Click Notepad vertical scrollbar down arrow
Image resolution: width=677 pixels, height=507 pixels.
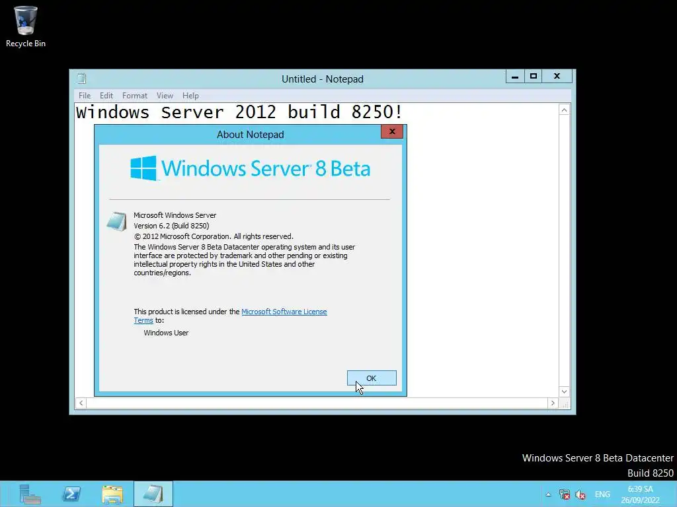pos(564,391)
